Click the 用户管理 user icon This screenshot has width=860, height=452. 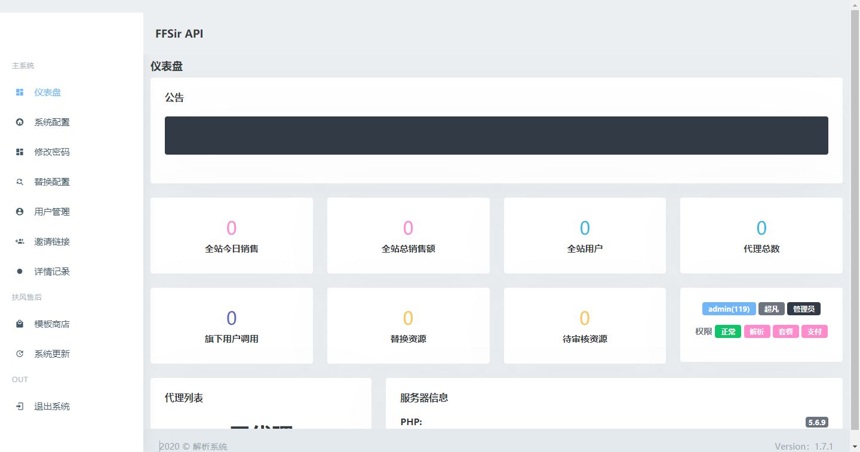click(19, 211)
